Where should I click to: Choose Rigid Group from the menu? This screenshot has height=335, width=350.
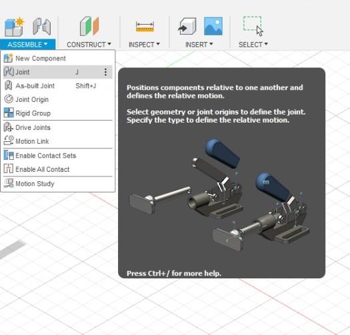[x=57, y=113]
